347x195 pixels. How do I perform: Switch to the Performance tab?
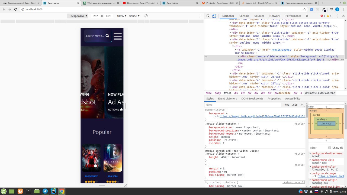tap(293, 16)
